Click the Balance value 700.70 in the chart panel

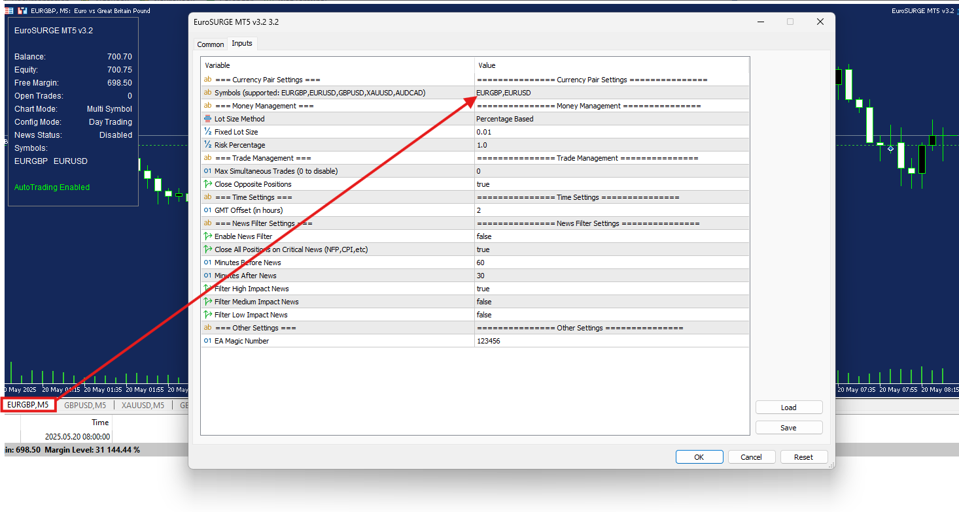click(x=120, y=57)
